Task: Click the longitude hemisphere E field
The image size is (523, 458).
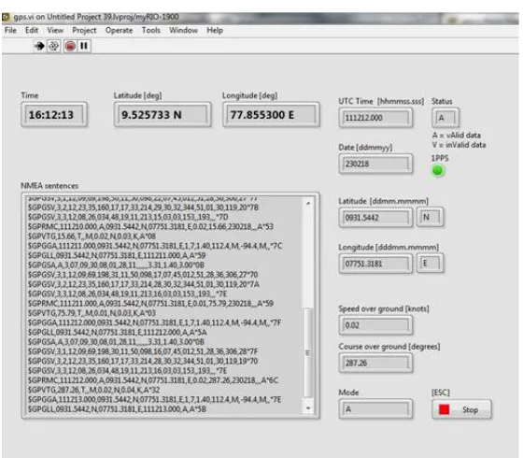Action: (x=430, y=264)
